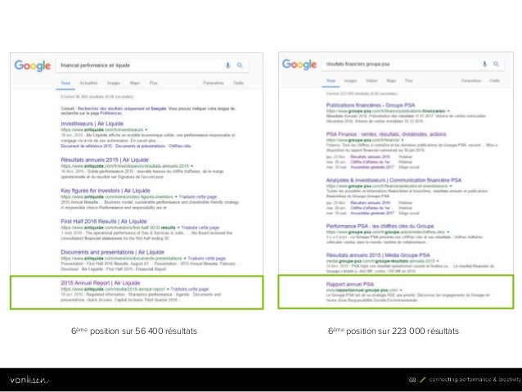Open the 'Rapport annuel PSA' result
Image resolution: width=522 pixels, height=392 pixels.
pos(350,284)
